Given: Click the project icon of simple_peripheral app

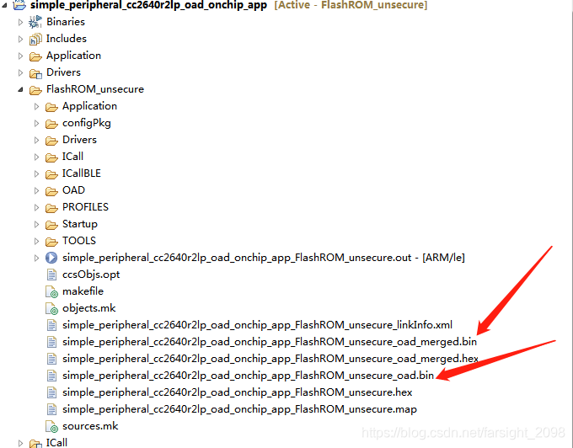Looking at the screenshot, I should (19, 5).
